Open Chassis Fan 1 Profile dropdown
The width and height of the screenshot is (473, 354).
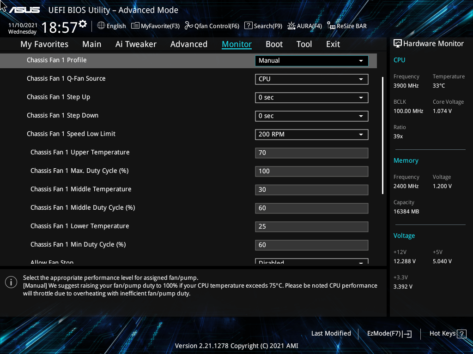[312, 60]
